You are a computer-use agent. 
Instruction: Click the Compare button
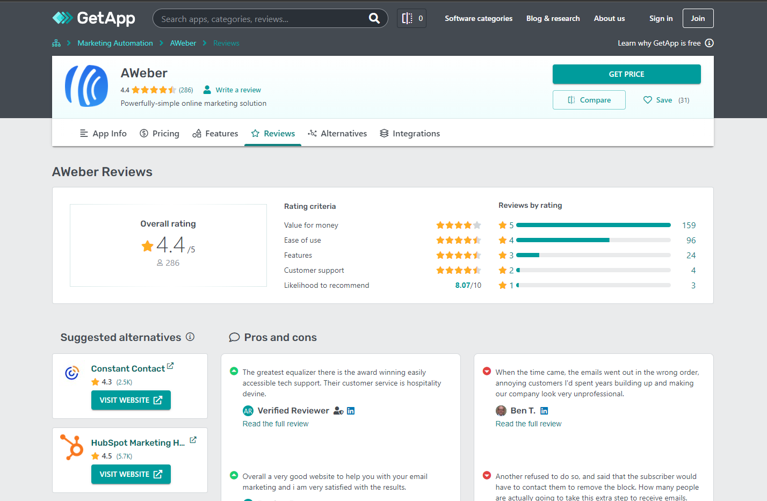click(589, 100)
